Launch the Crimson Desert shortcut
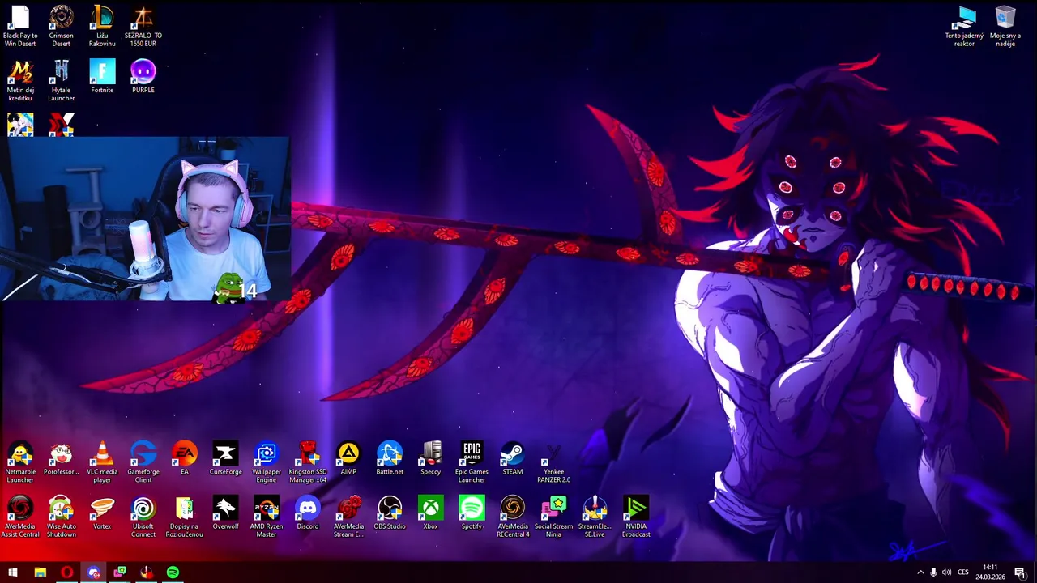 click(61, 27)
